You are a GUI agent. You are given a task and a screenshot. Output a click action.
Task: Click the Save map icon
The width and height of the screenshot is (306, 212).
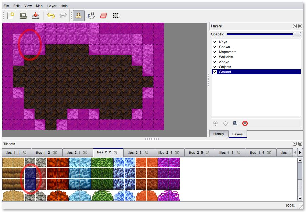[35, 15]
